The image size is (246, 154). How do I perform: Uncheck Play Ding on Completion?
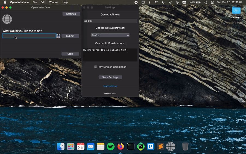coord(96,67)
